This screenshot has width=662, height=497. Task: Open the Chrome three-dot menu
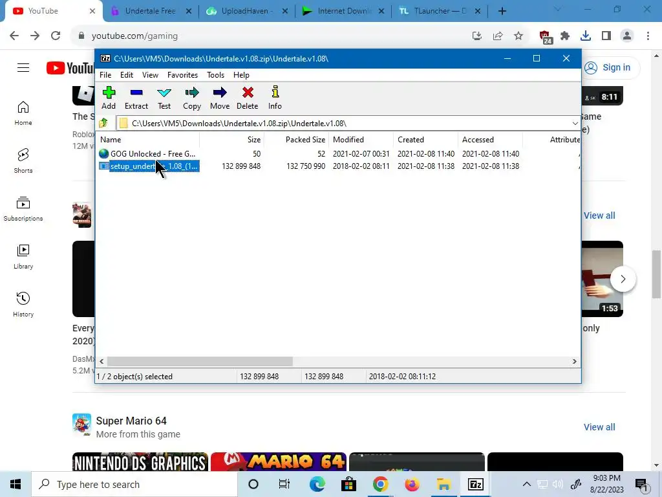648,36
